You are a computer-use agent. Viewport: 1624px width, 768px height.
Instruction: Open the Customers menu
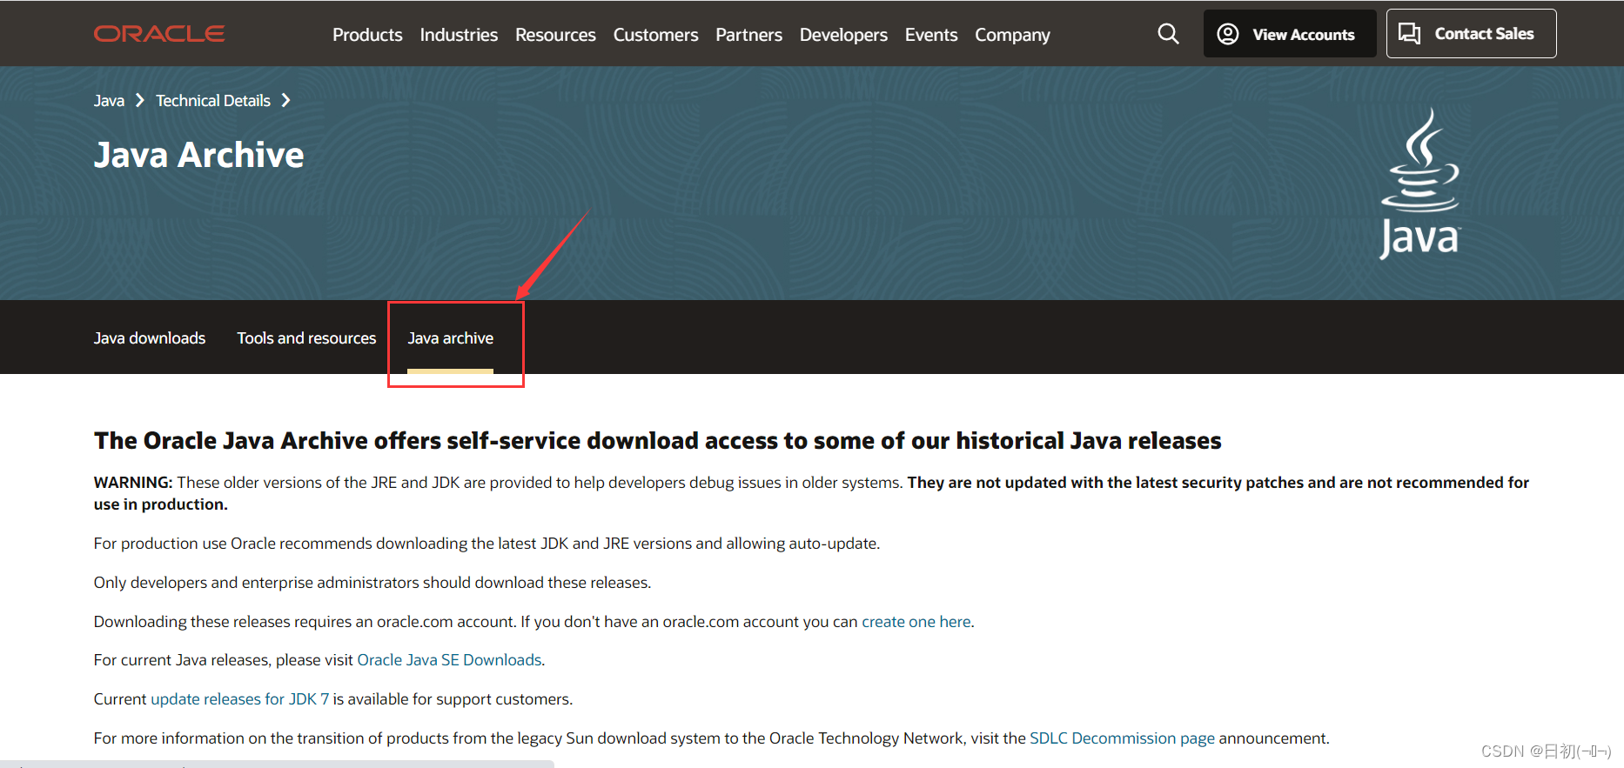pos(655,35)
